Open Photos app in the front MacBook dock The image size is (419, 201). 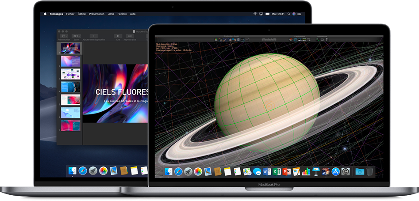(198, 171)
